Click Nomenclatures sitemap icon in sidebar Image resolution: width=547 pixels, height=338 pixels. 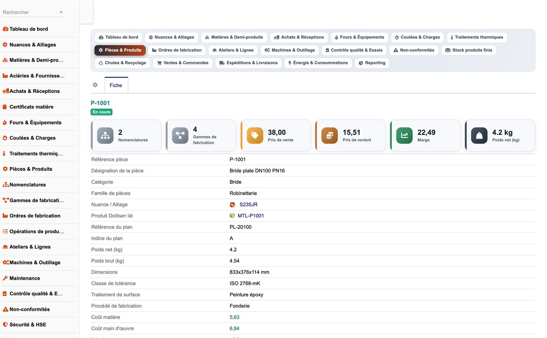(6, 185)
